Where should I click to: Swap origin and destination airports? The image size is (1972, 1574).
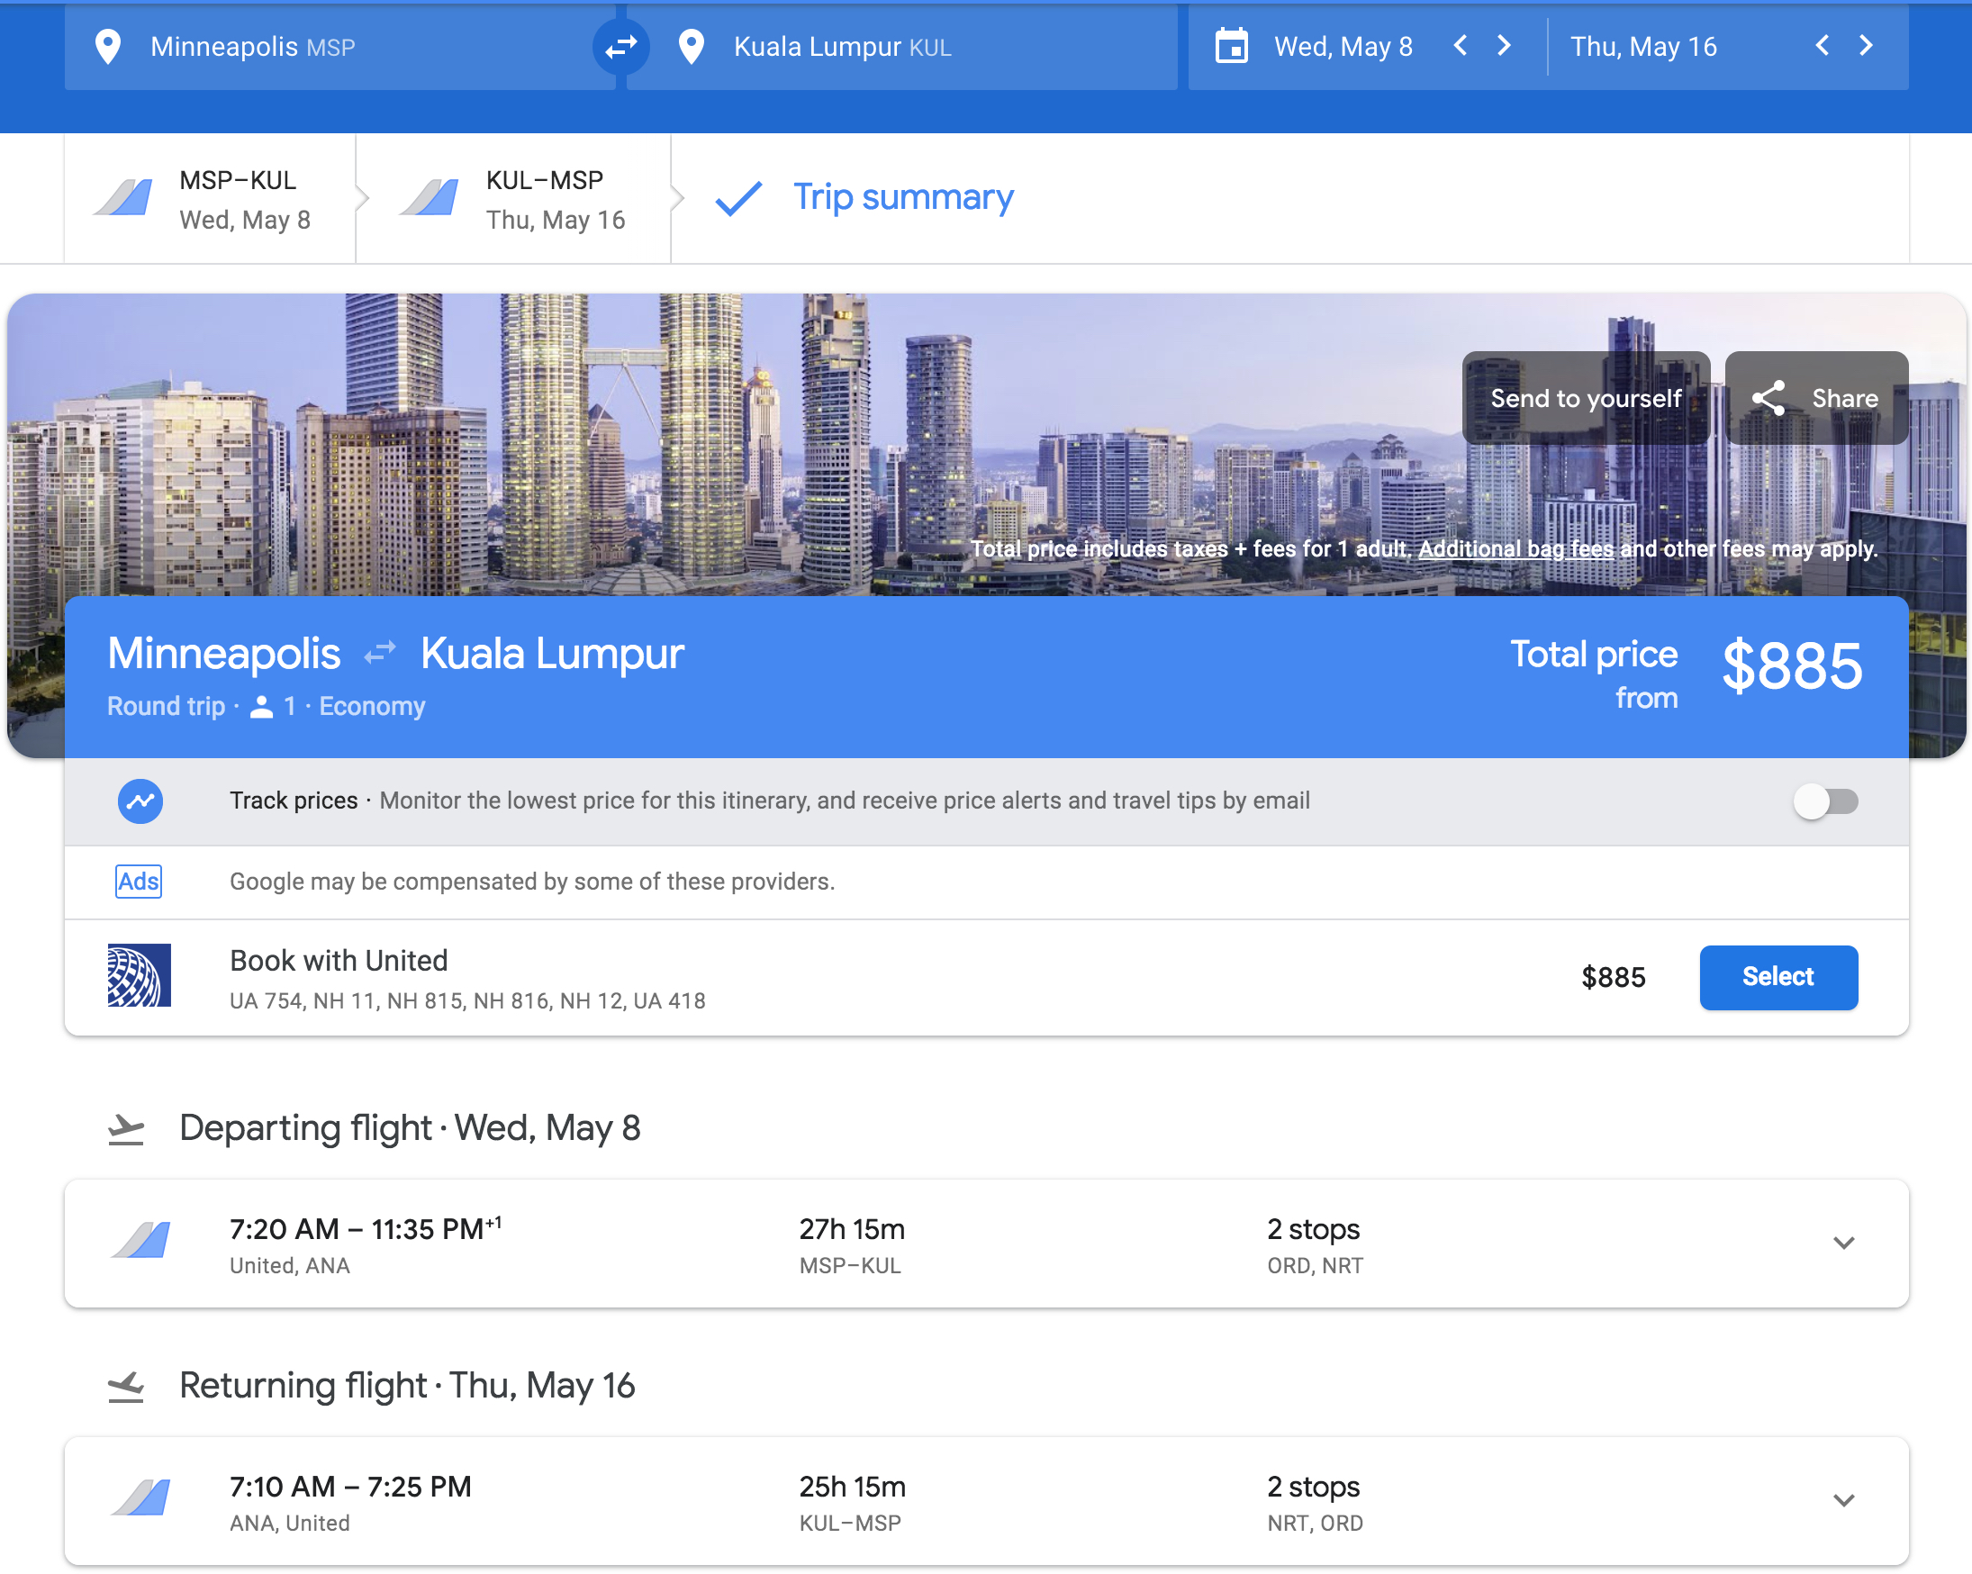tap(621, 47)
